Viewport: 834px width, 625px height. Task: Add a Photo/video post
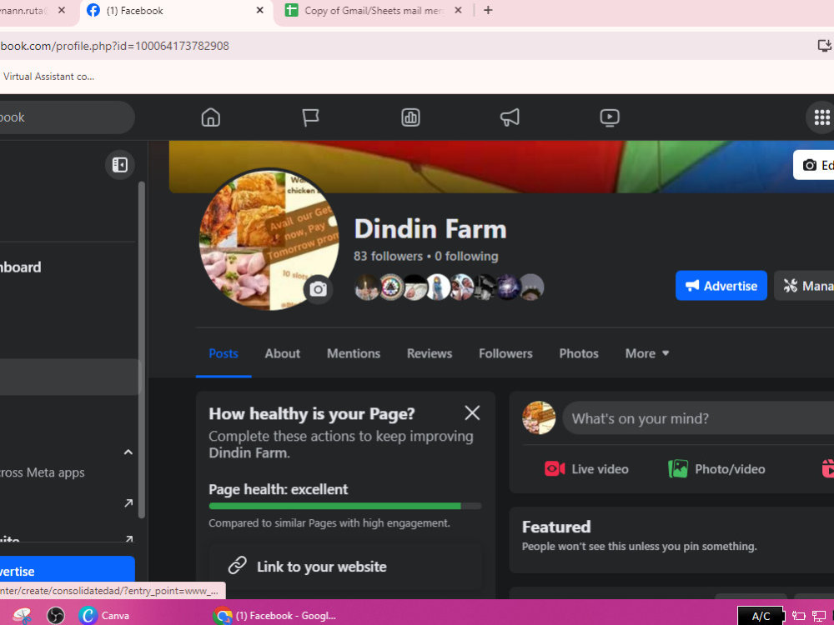click(716, 468)
